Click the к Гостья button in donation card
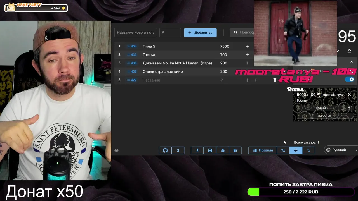The height and width of the screenshot is (201, 358). click(325, 116)
